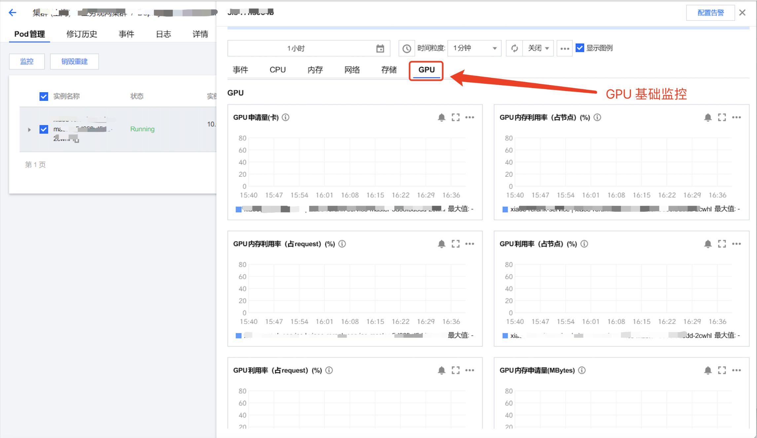Set alarm bell for GPU内存利用率(占request) chart
This screenshot has height=438, width=757.
pyautogui.click(x=442, y=244)
